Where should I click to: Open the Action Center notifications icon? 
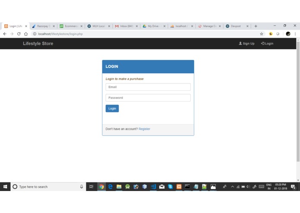(x=293, y=187)
